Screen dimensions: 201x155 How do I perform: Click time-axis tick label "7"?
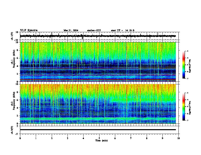(x=131, y=138)
